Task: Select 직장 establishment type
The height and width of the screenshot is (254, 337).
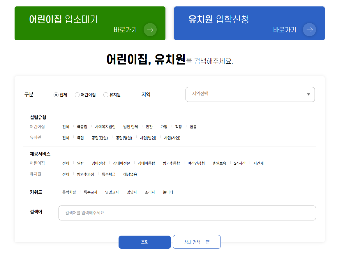Action: point(178,127)
